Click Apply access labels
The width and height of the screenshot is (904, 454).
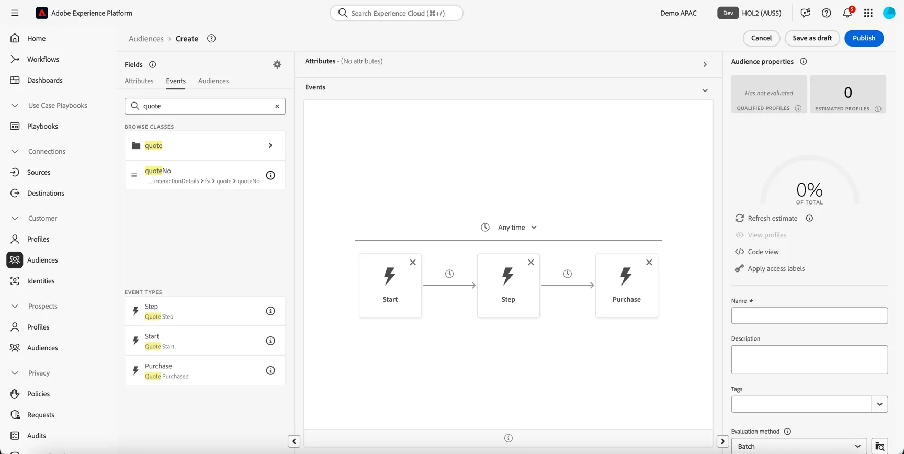tap(770, 268)
